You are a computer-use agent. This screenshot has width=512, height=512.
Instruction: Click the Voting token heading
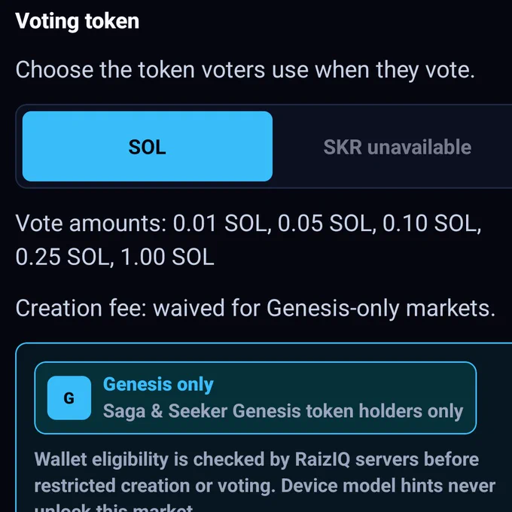pyautogui.click(x=78, y=21)
